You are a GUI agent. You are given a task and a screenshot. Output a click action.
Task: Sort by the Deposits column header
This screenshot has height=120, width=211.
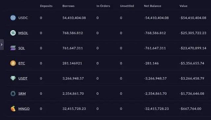point(46,6)
